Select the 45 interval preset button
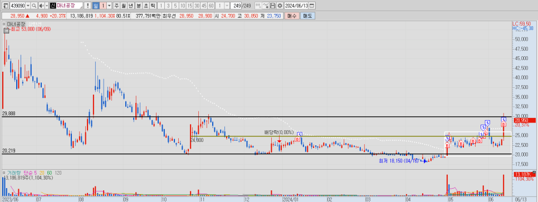Viewport: 538px width, 202px height. point(204,6)
